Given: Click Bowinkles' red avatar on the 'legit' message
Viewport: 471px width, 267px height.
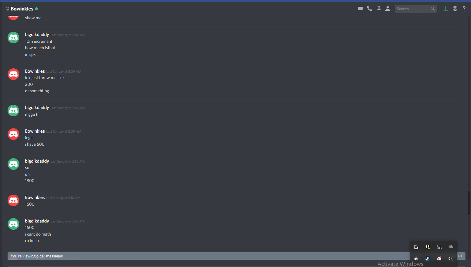Looking at the screenshot, I should (13, 134).
